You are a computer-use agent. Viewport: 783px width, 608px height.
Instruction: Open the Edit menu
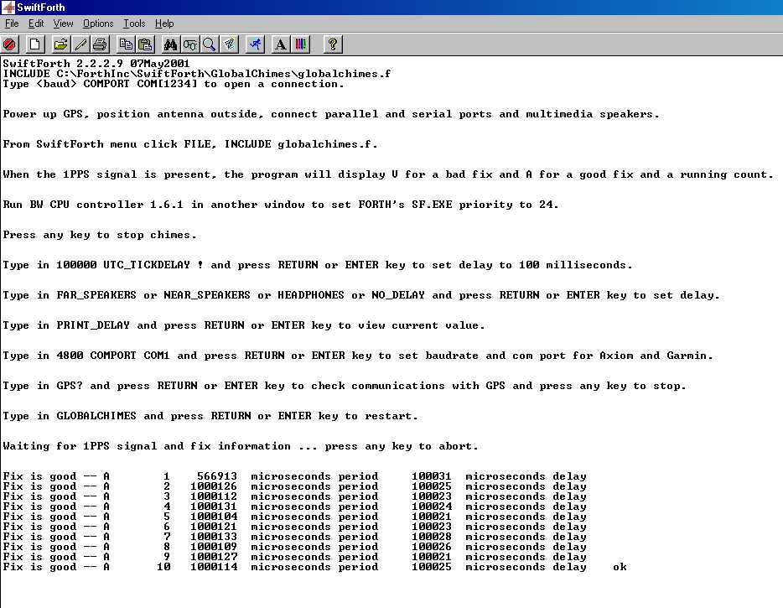coord(36,23)
